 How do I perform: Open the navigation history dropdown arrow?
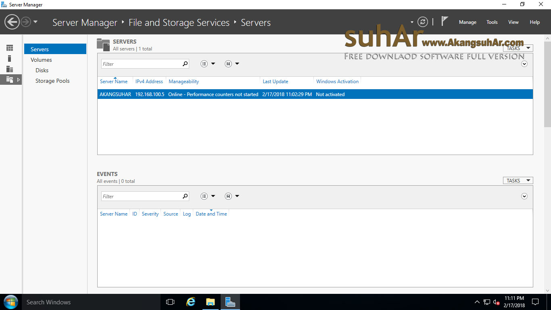(35, 22)
